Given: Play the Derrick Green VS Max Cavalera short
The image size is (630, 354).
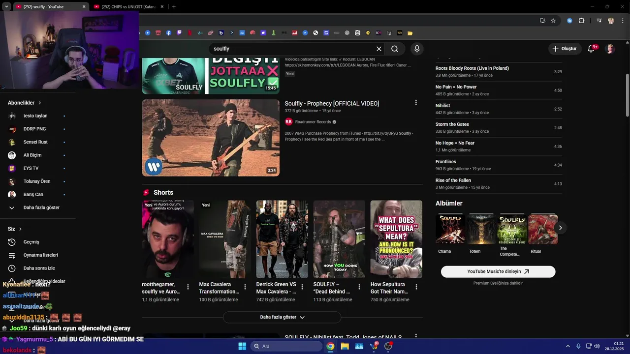Looking at the screenshot, I should (282, 239).
